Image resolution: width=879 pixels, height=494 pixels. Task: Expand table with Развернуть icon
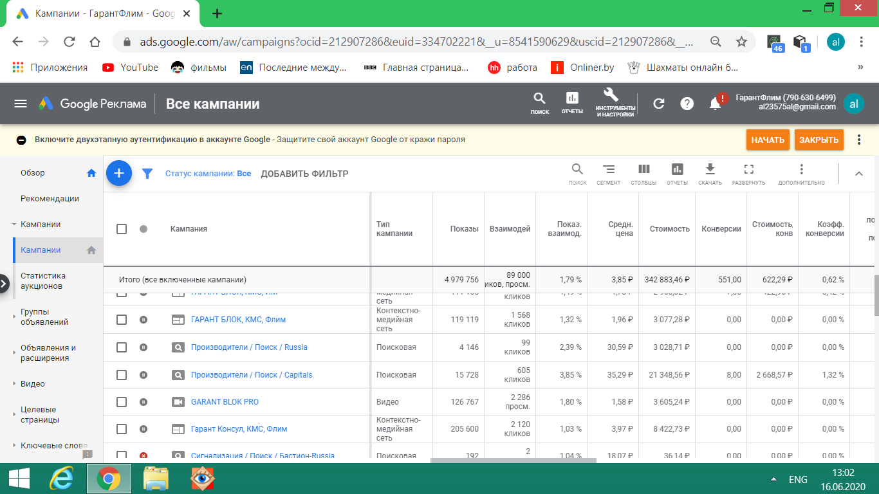click(x=748, y=173)
